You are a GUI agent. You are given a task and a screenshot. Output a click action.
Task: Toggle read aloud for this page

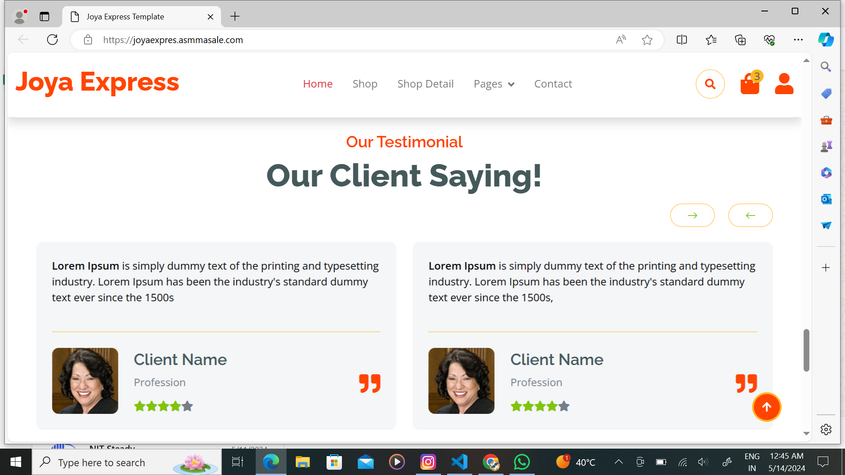point(621,40)
